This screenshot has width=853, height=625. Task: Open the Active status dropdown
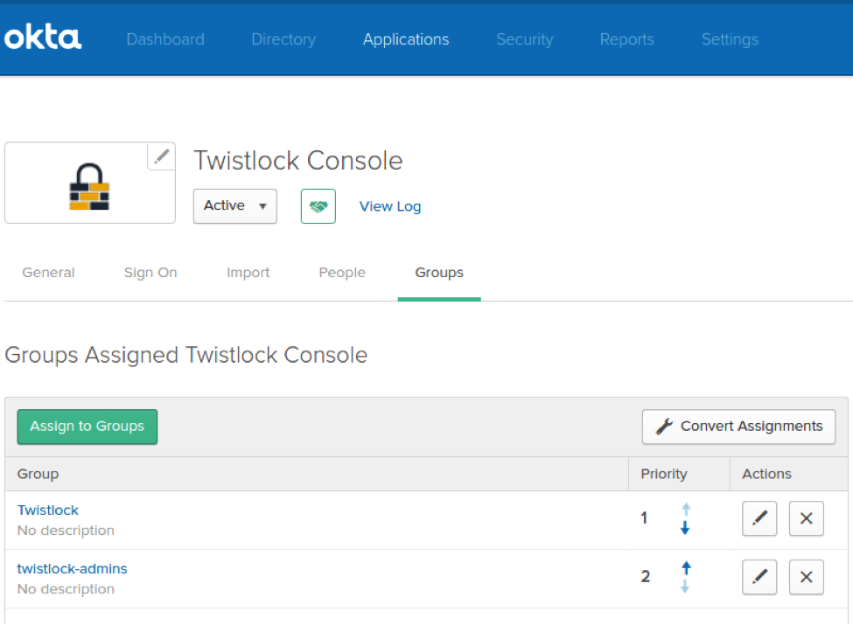(x=235, y=206)
